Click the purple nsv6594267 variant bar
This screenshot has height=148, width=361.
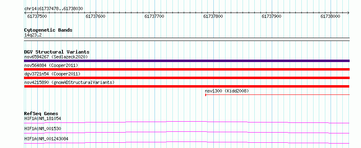[187, 61]
